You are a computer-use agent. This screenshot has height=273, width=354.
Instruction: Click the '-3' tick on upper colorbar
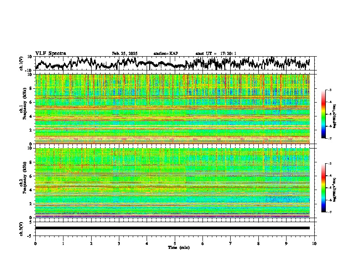click(x=330, y=90)
